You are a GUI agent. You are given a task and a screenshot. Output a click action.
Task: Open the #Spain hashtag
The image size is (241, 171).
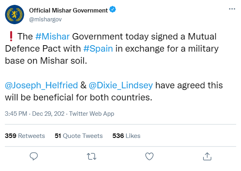pos(98,49)
